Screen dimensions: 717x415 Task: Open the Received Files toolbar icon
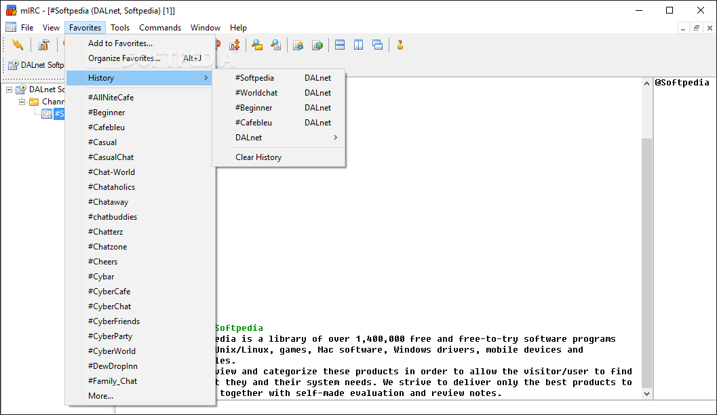pyautogui.click(x=258, y=45)
